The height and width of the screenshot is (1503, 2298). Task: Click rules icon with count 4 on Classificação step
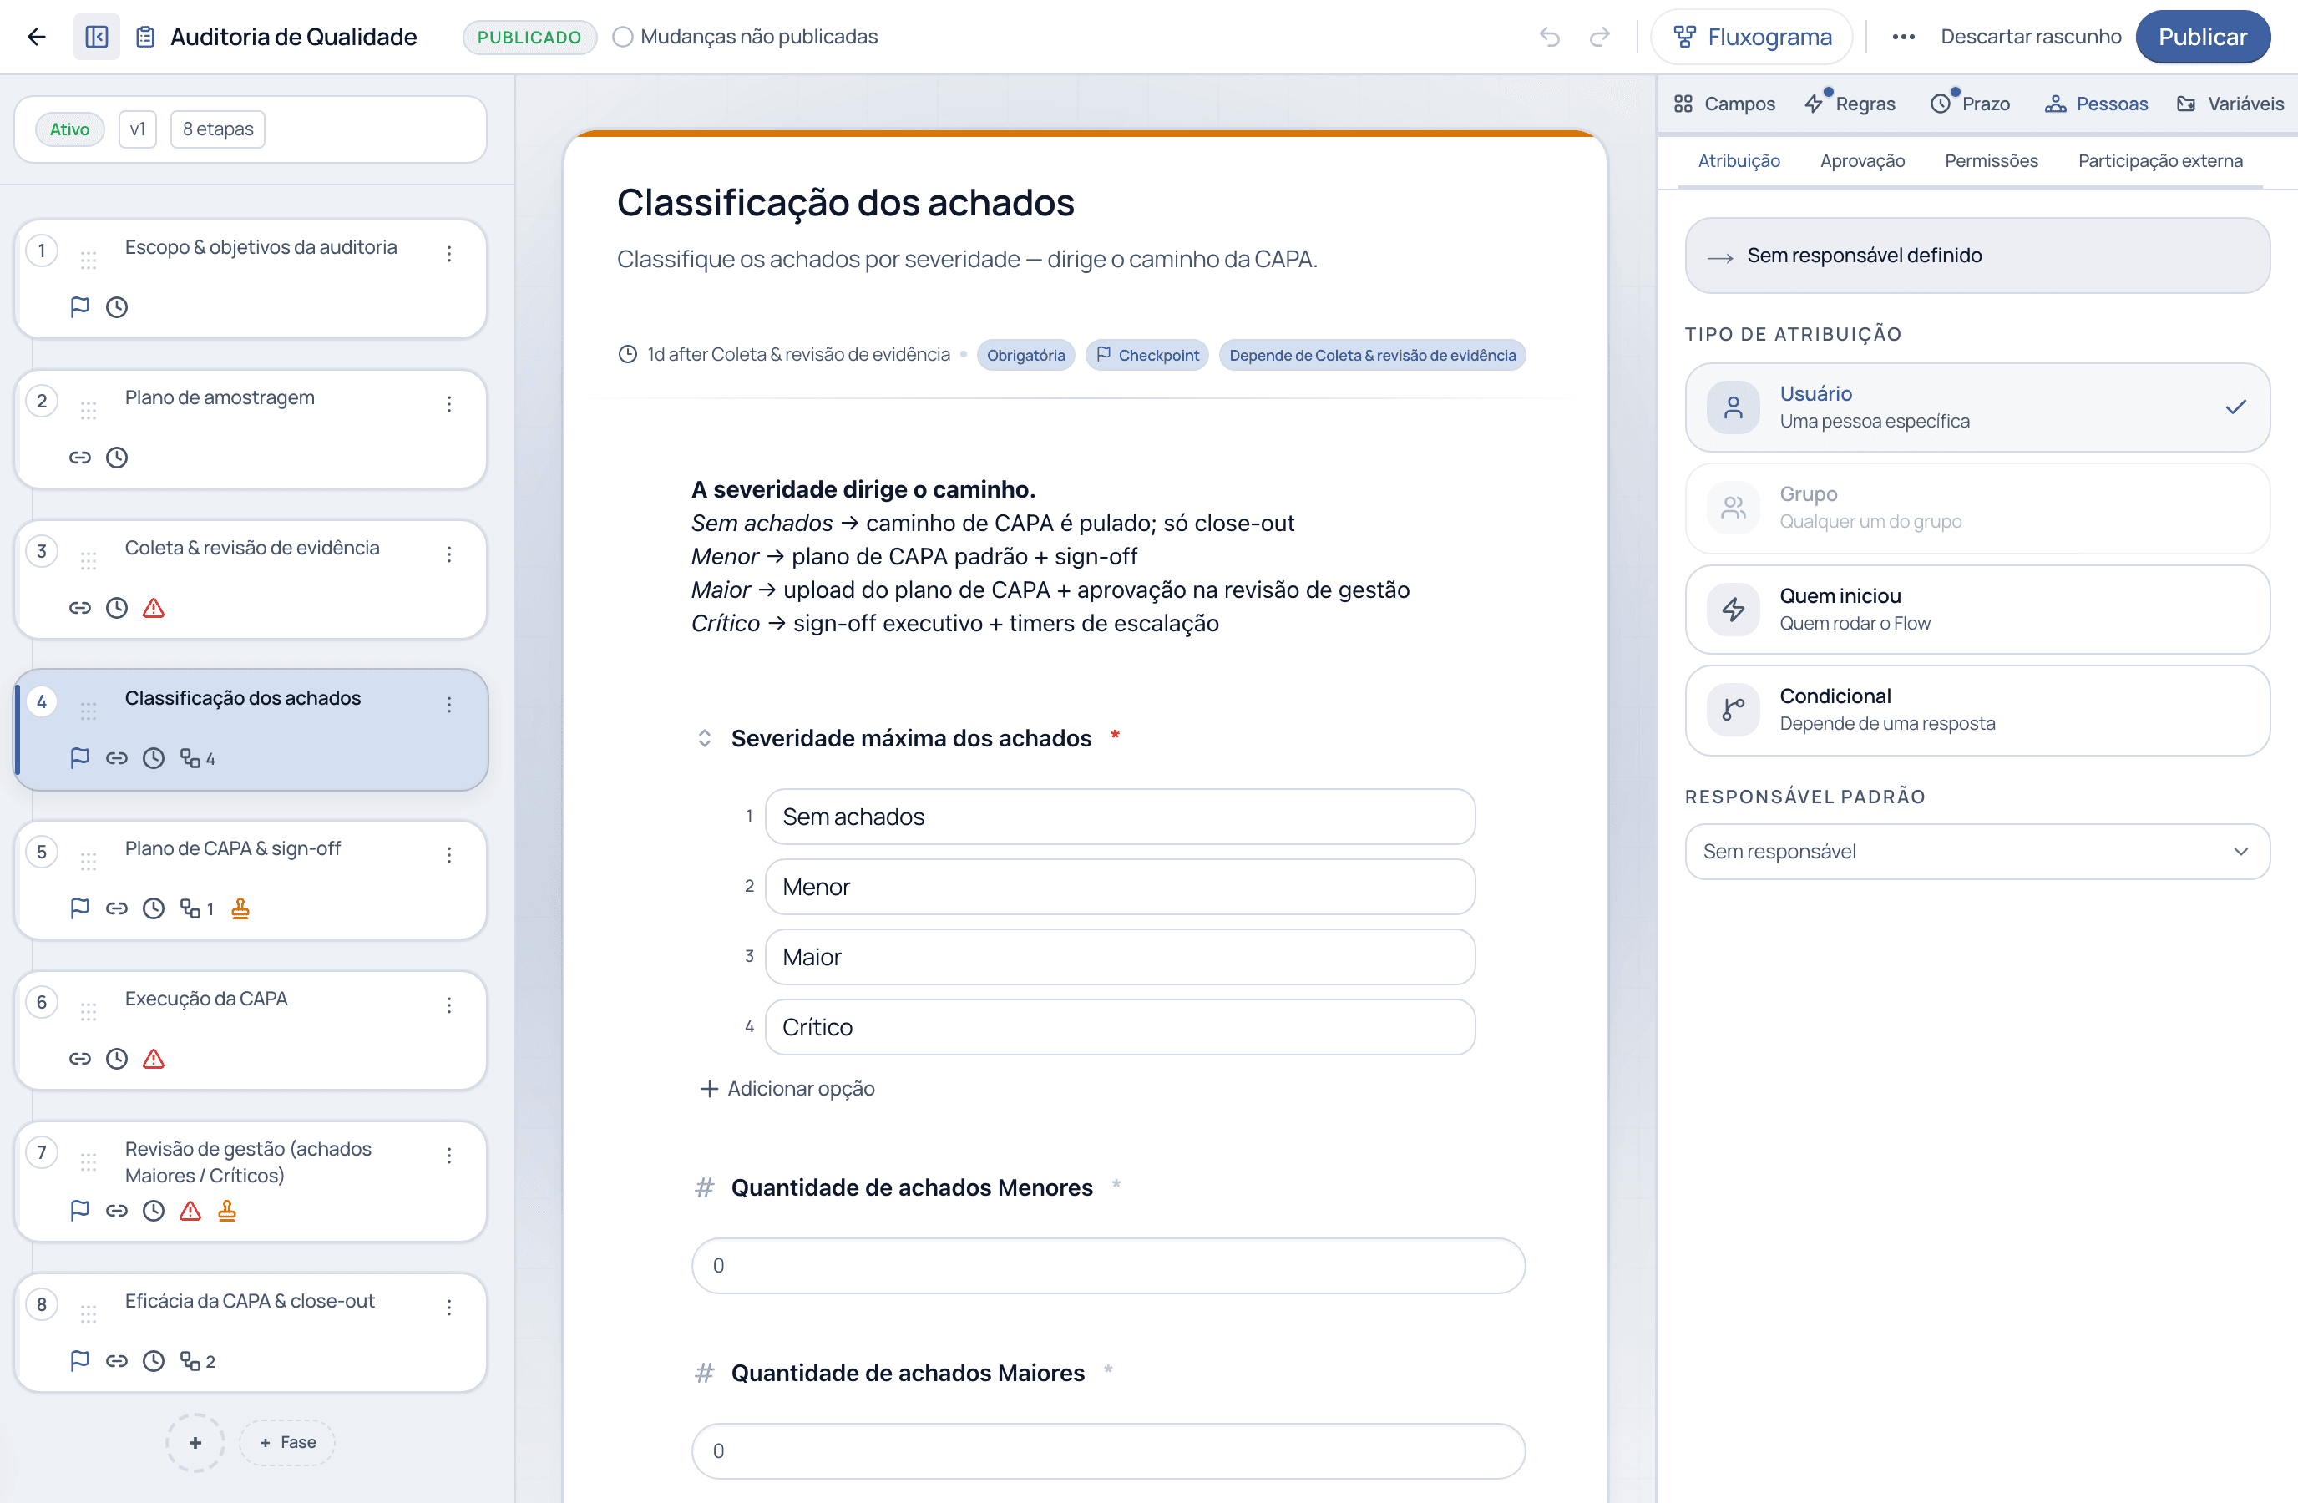point(197,759)
